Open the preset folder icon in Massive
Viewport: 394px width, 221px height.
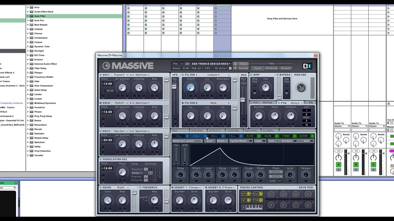click(187, 64)
